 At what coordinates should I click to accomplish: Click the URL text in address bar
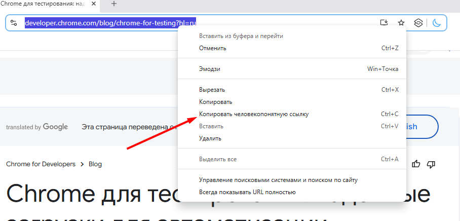[x=110, y=23]
